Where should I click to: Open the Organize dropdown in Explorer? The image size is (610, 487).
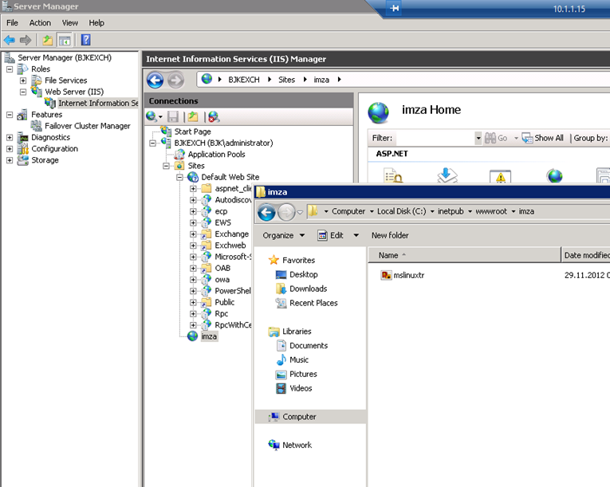point(284,235)
